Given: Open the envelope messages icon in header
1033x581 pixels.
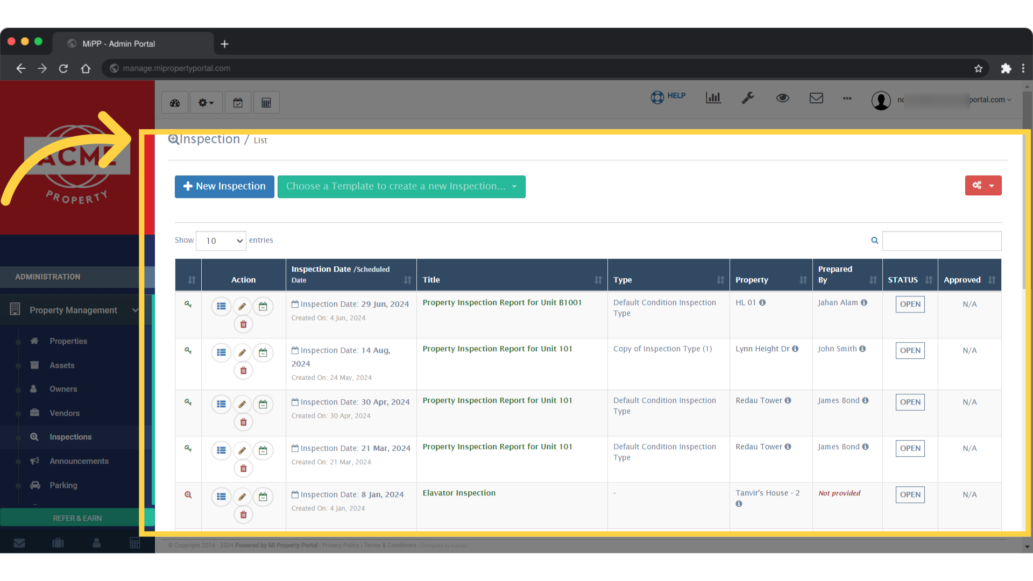Looking at the screenshot, I should pyautogui.click(x=816, y=98).
